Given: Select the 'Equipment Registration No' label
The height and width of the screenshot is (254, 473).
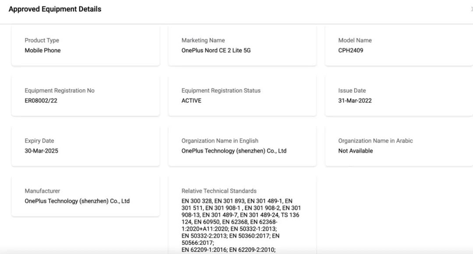Looking at the screenshot, I should (60, 90).
